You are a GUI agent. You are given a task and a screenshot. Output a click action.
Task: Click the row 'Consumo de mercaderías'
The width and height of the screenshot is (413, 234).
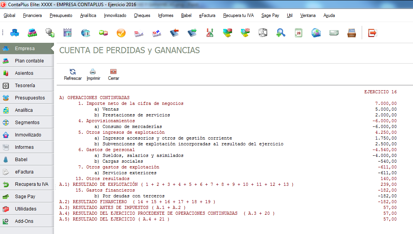click(228, 126)
